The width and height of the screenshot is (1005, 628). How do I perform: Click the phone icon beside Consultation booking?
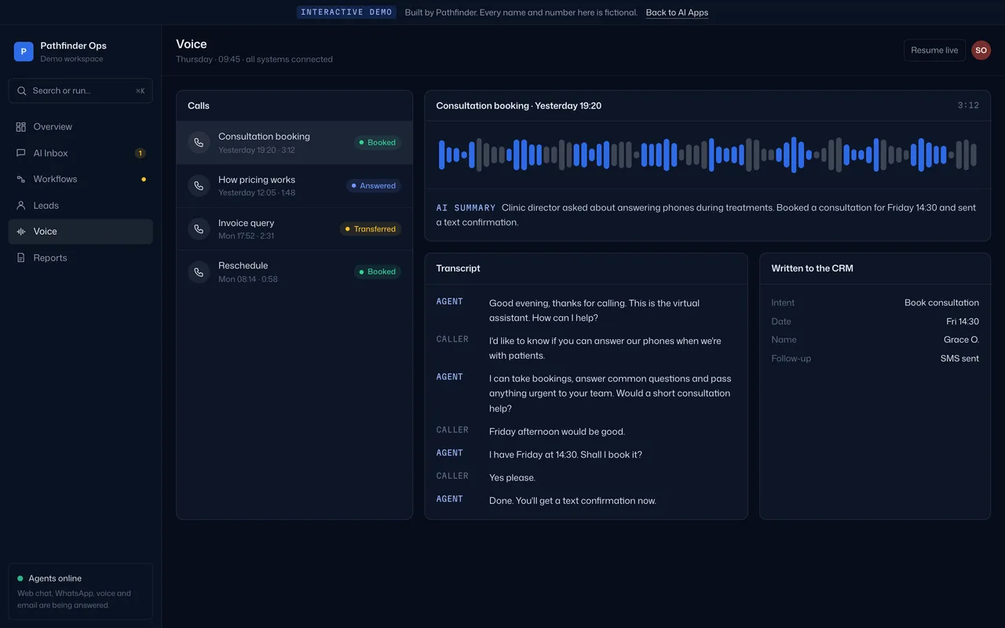pos(199,143)
